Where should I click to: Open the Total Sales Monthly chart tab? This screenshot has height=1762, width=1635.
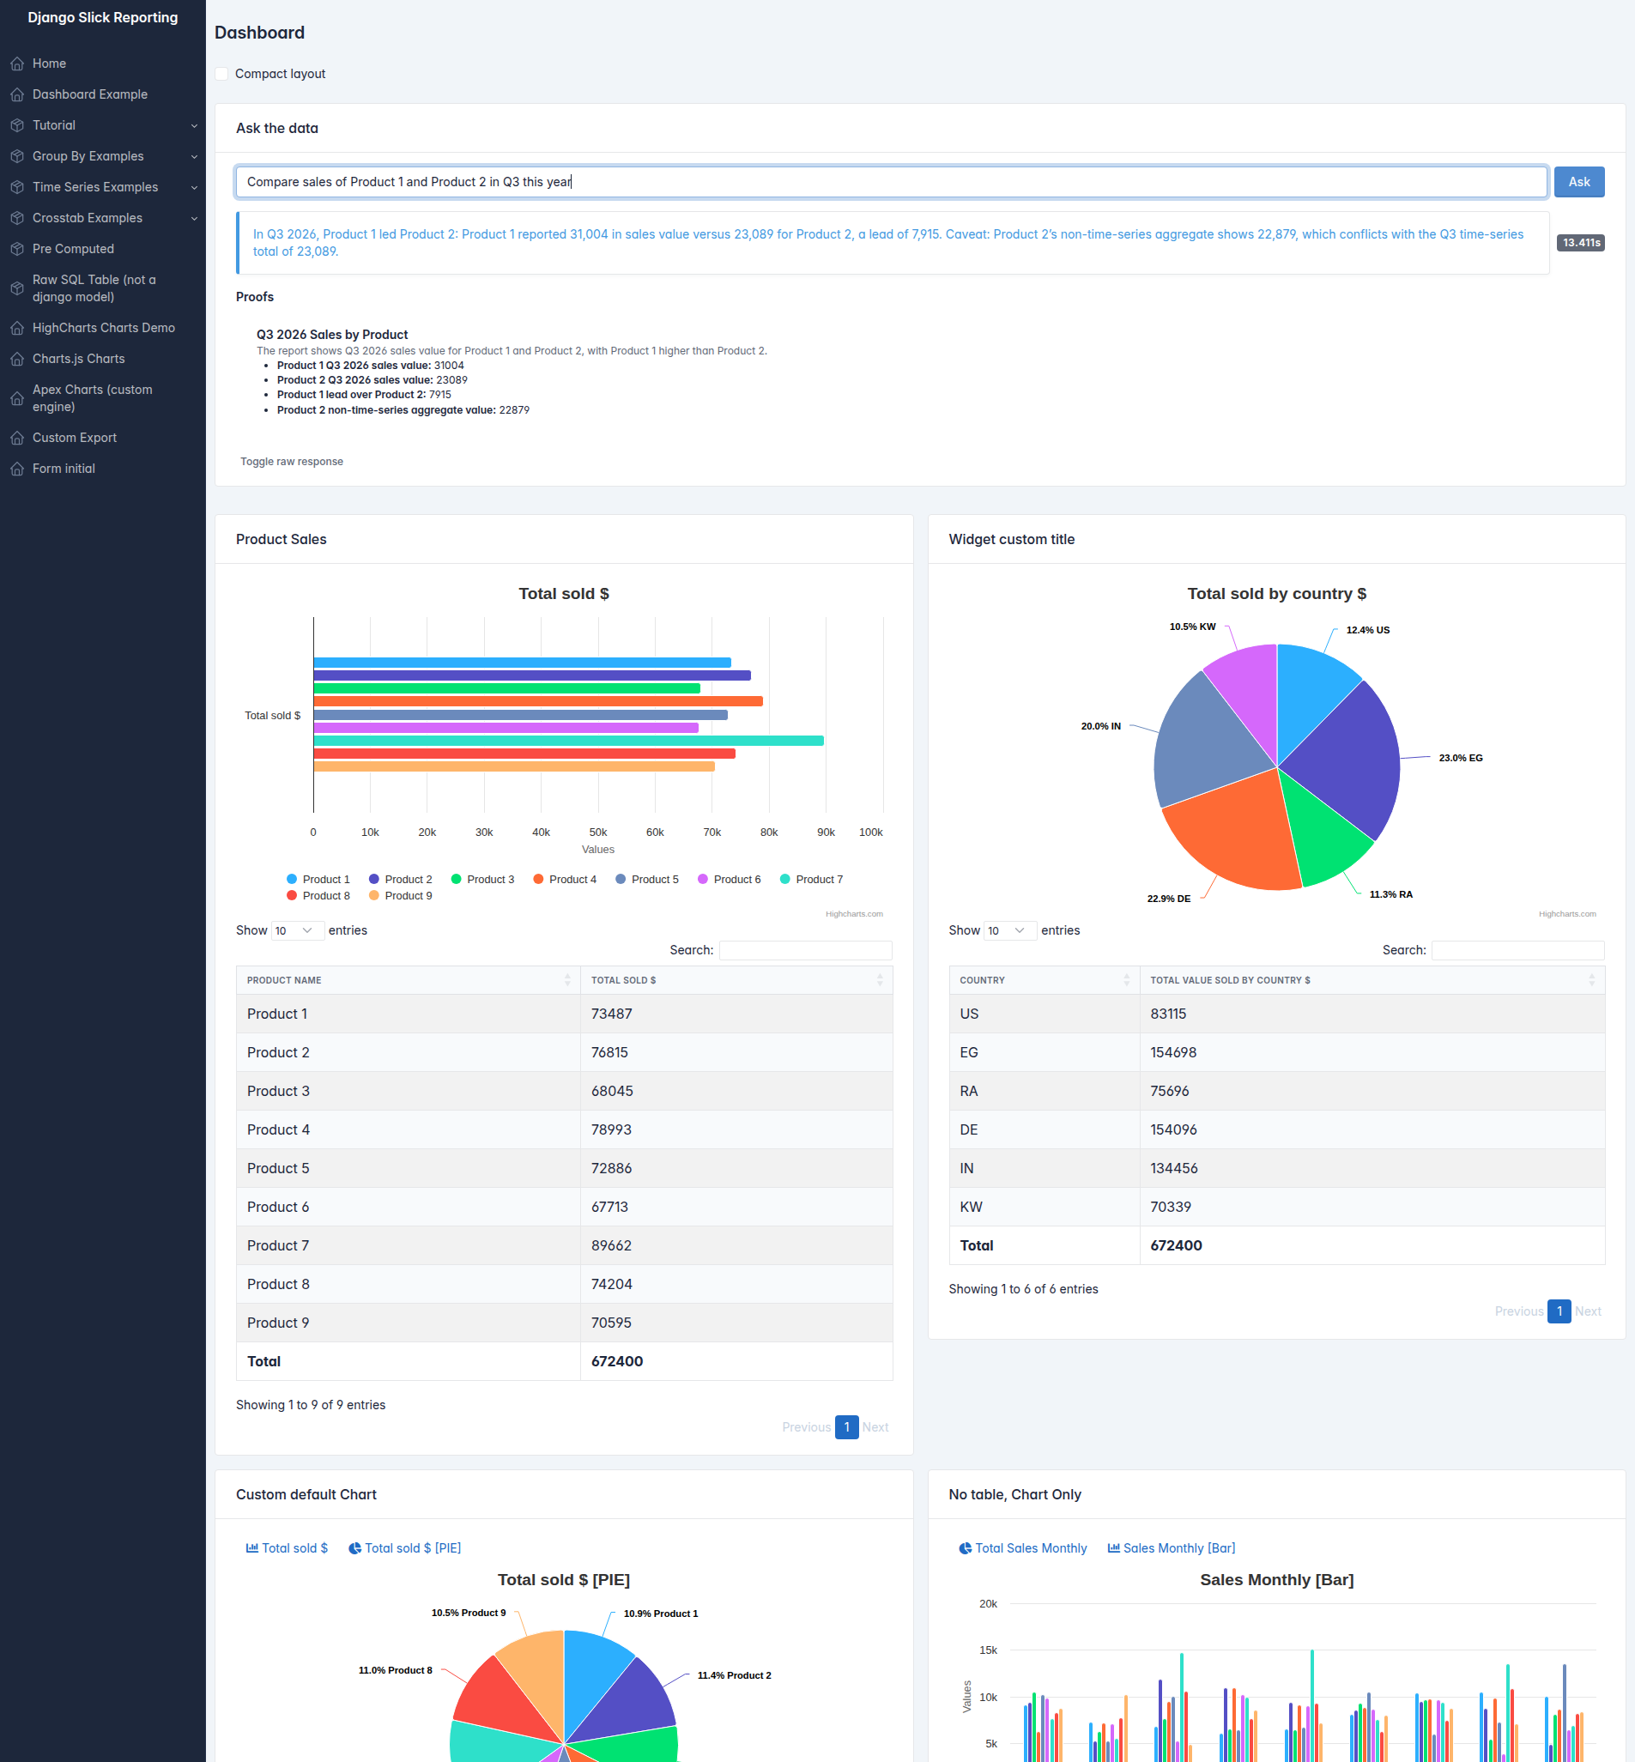tap(1024, 1548)
